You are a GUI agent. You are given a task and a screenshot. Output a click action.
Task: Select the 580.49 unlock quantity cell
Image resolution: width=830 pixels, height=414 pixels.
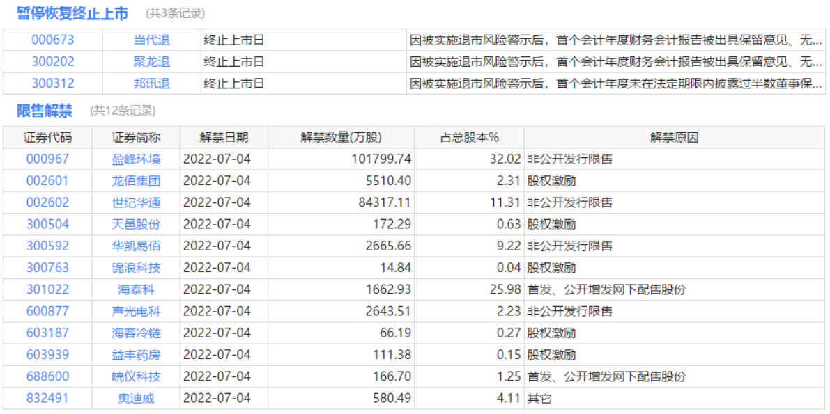tap(341, 398)
